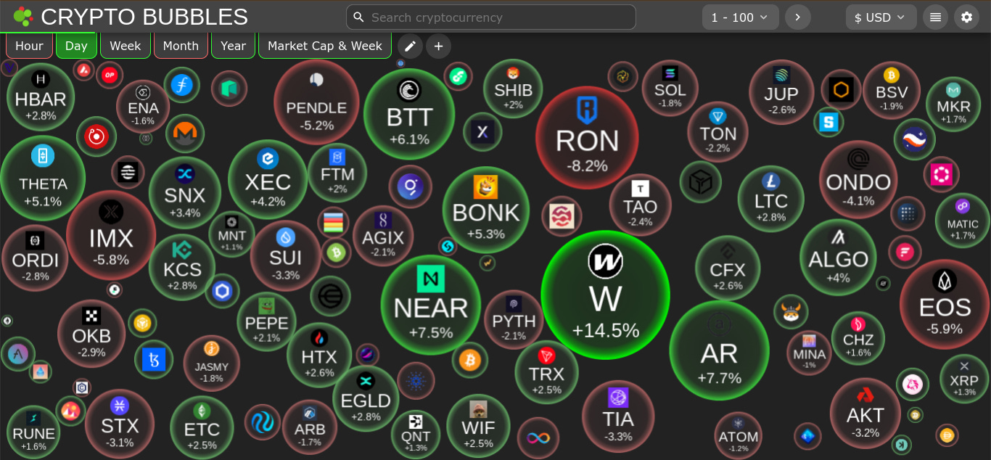Select the OKB -2.9% bubble
Screen dimensions: 991x460
pos(91,333)
